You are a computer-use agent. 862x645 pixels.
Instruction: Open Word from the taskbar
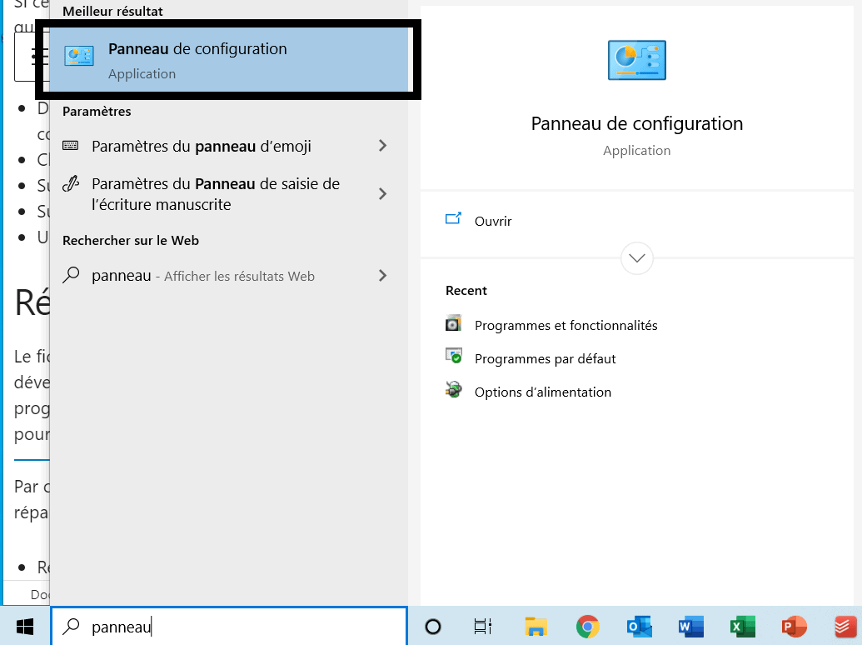pos(691,627)
